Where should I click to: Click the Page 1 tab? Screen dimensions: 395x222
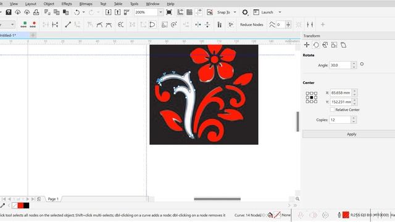(x=53, y=199)
